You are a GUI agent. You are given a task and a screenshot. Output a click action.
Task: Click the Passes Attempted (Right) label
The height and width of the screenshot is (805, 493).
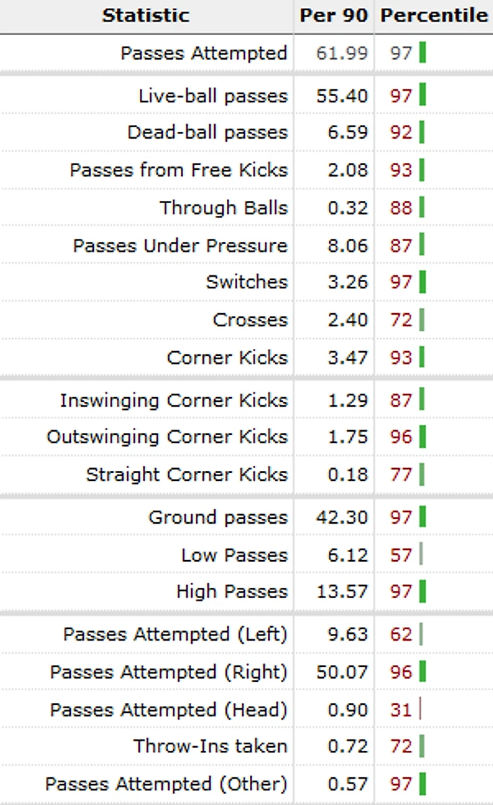pos(169,672)
